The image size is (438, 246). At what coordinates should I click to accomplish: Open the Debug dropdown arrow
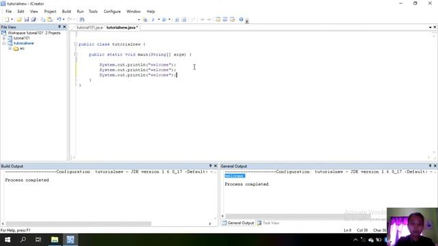click(169, 20)
